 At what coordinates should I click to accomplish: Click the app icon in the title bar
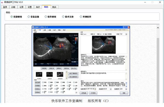pyautogui.click(x=2, y=2)
